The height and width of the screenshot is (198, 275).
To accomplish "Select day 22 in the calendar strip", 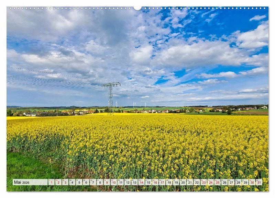I will [x=197, y=182].
